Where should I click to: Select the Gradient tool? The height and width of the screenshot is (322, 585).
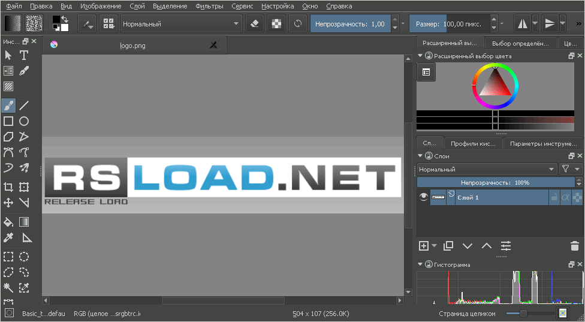[24, 222]
